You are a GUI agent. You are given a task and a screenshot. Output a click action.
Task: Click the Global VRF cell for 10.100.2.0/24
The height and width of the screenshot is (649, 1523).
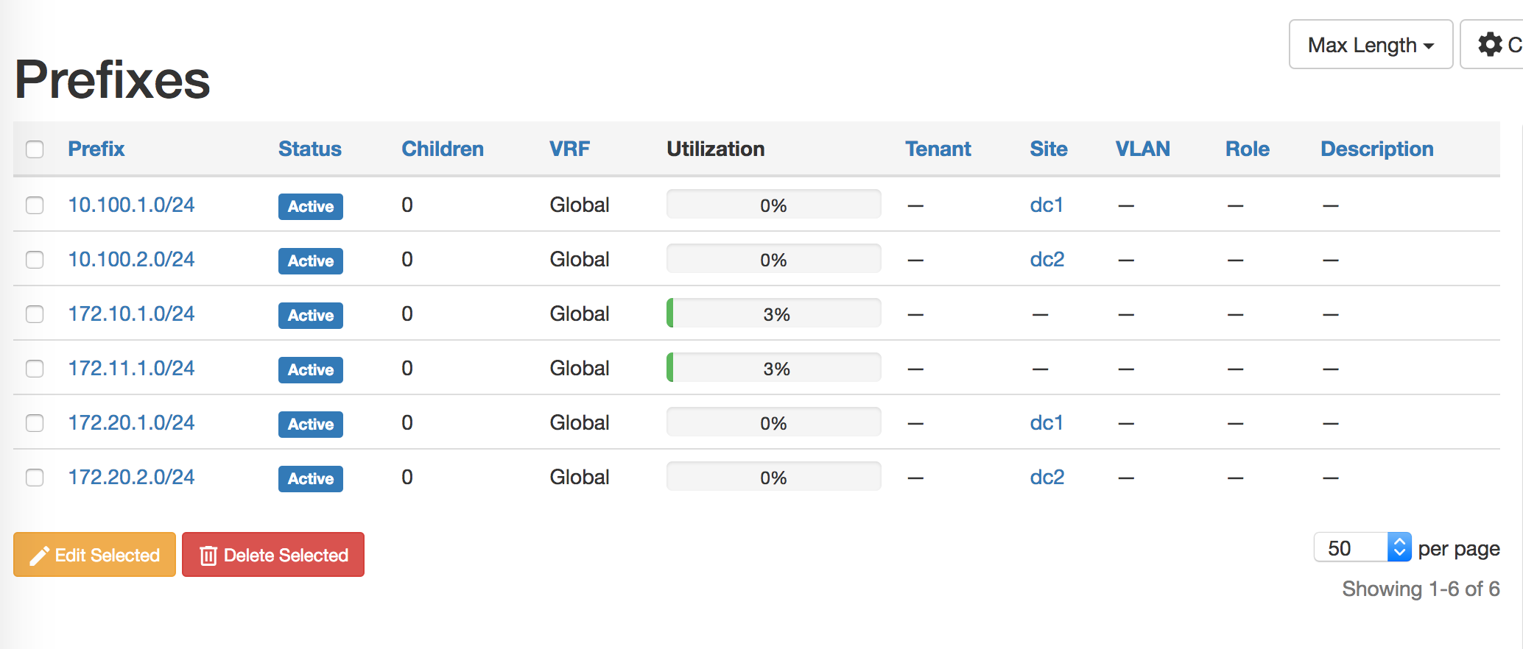click(580, 259)
